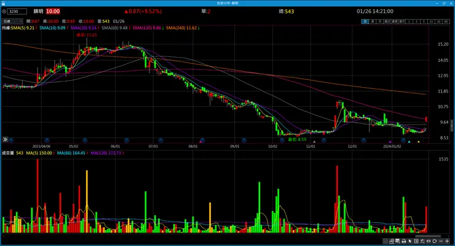Click the eye visibility icon in bottom toolbar

[x=429, y=241]
